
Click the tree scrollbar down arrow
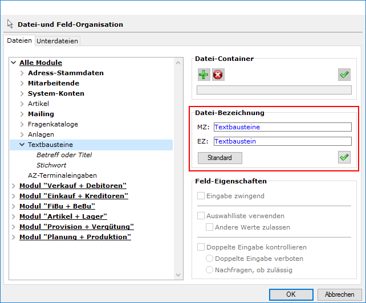[x=178, y=276]
